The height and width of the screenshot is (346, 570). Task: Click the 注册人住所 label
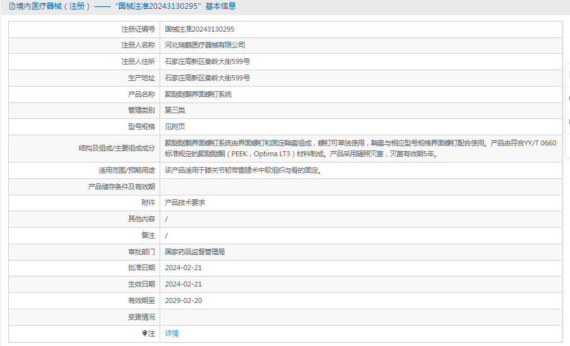[x=138, y=61]
